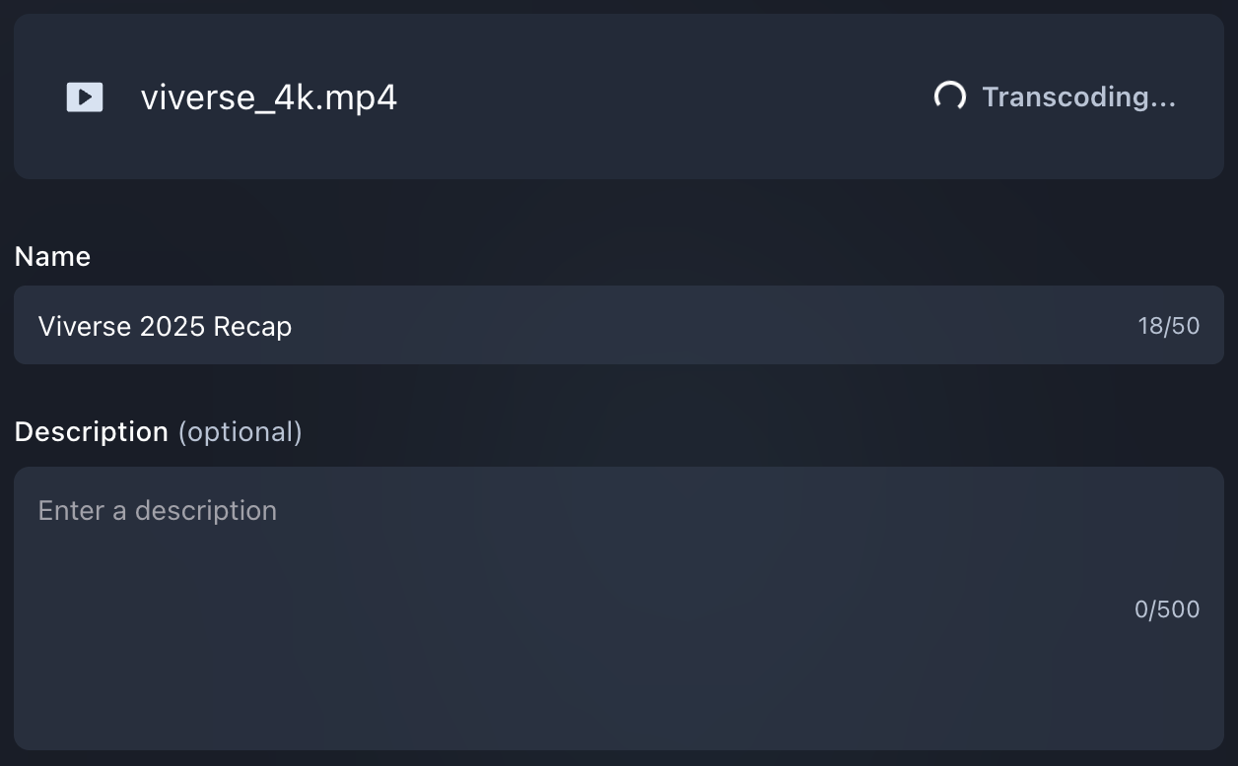Click empty space in Name field's middle
Screen dimensions: 1238x766
click(x=690, y=325)
